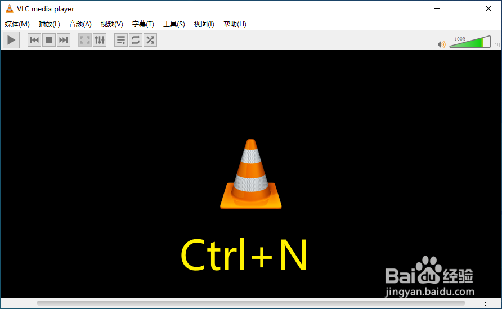502x309 pixels.
Task: Open the 媒体(M) menu
Action: [x=17, y=24]
